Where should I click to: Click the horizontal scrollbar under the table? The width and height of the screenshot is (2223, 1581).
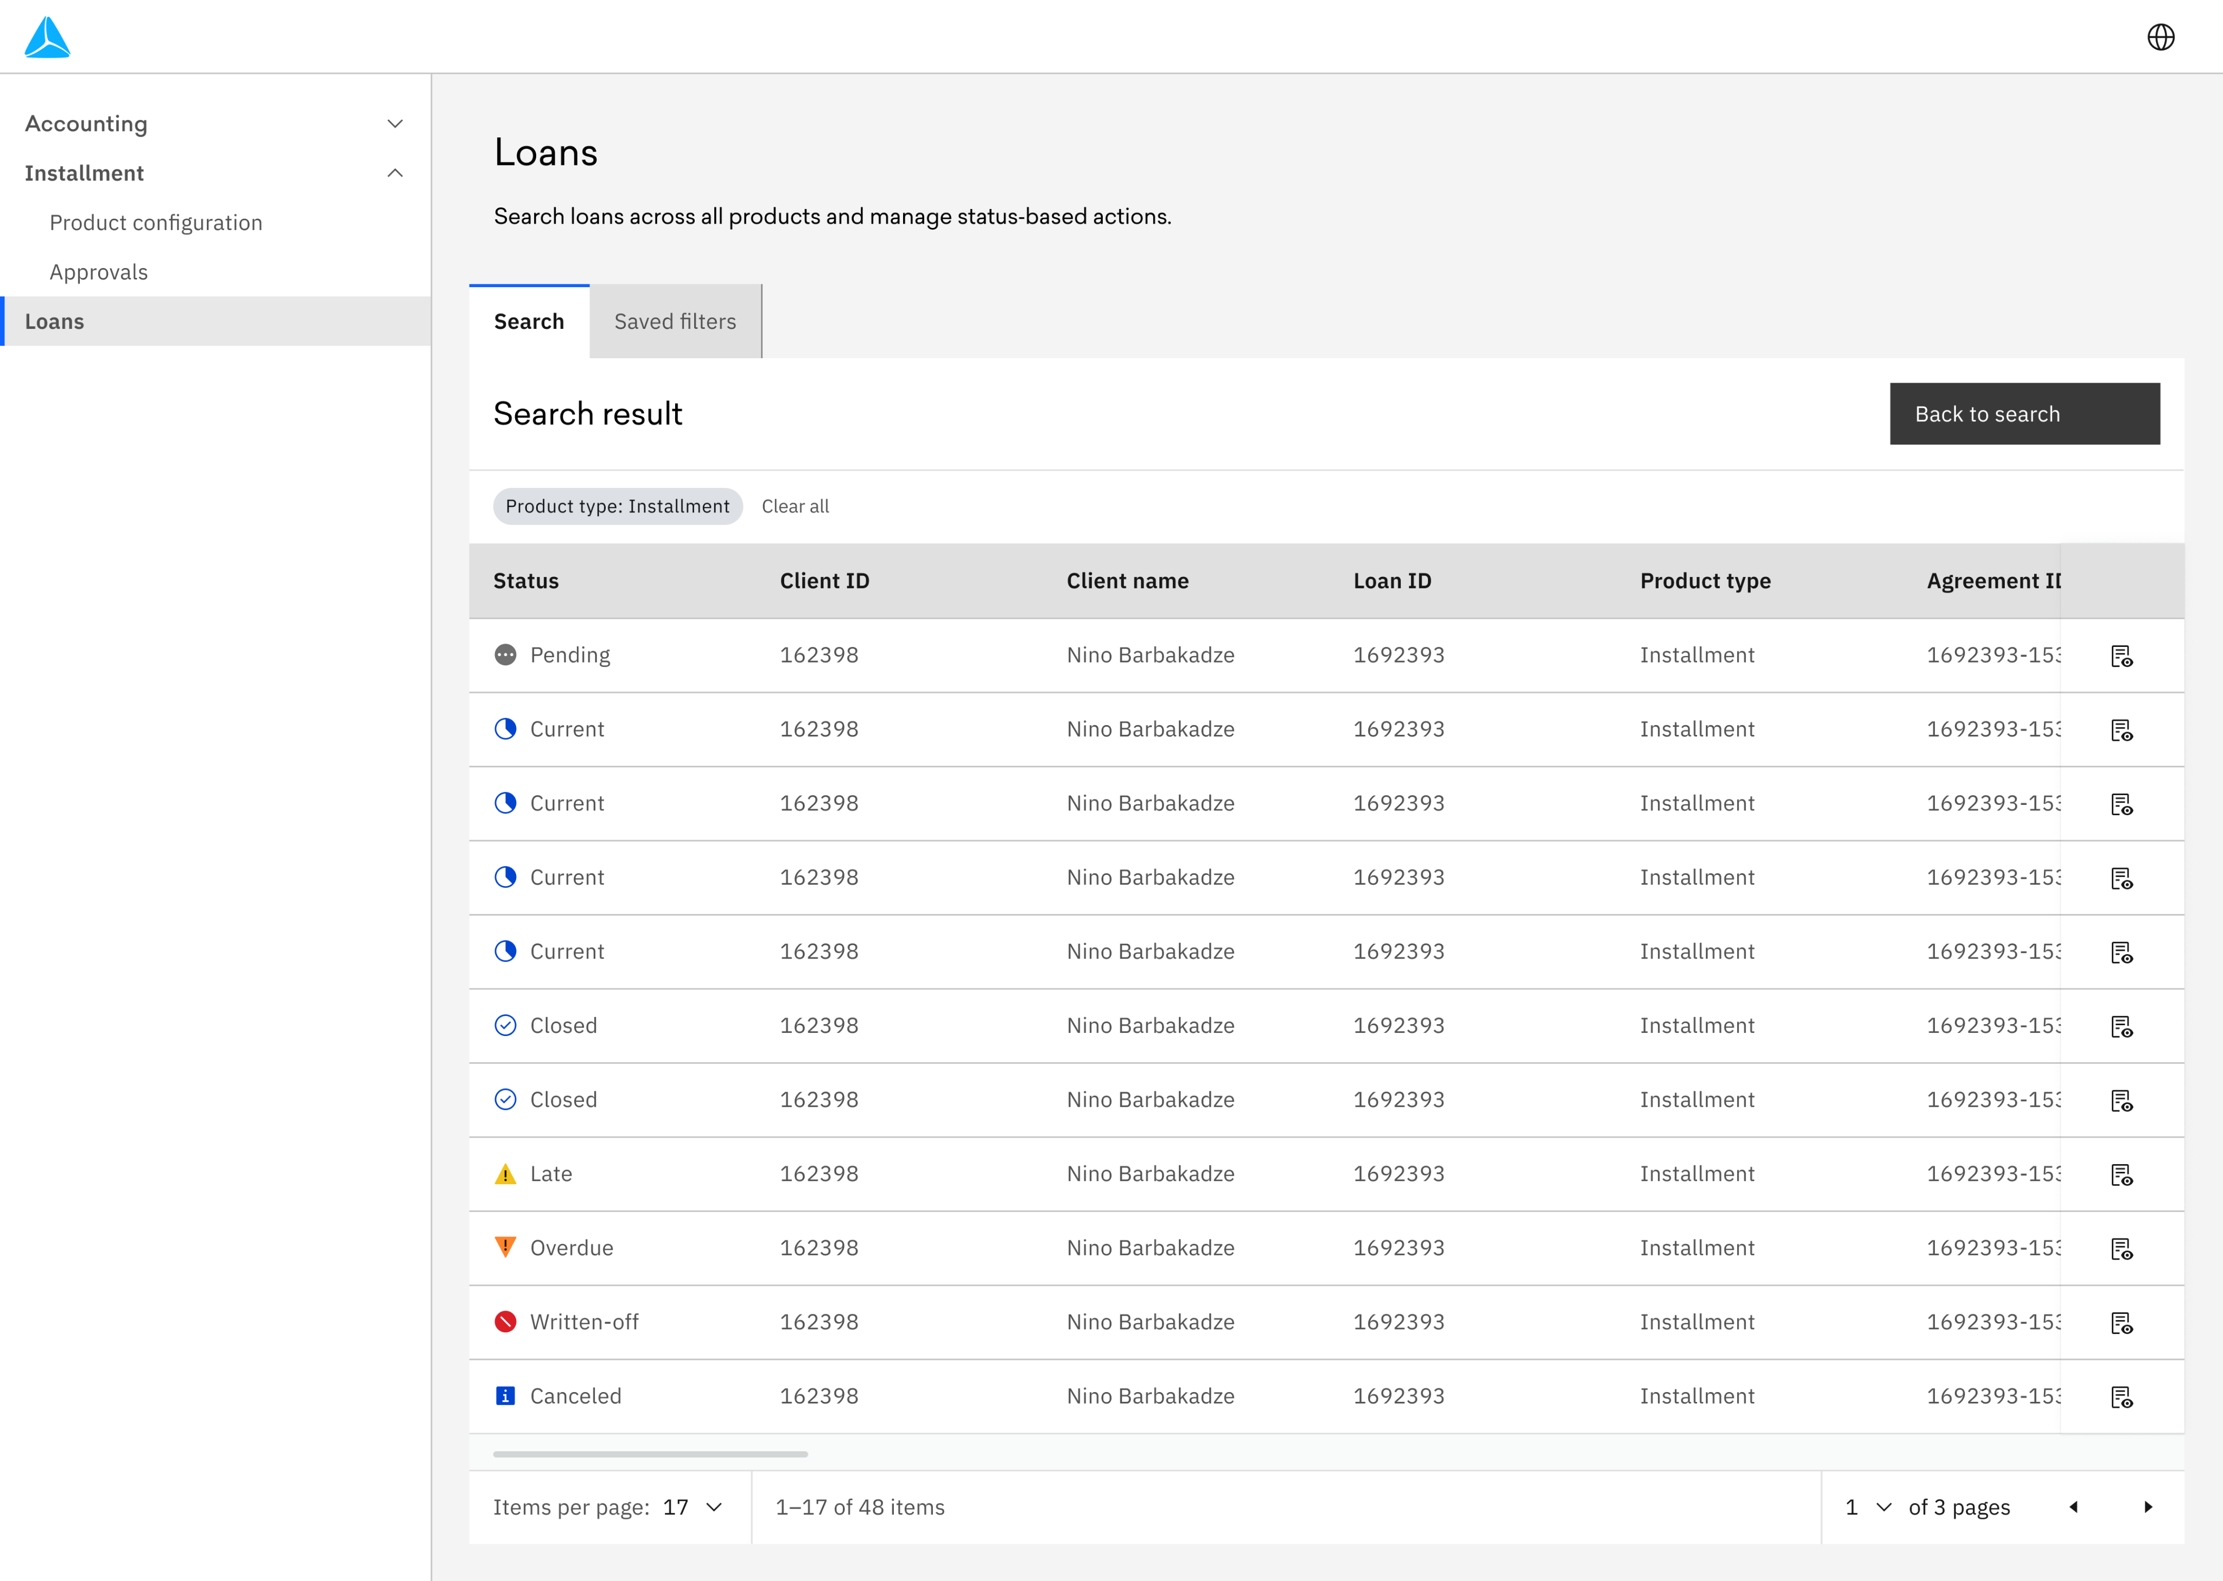650,1453
